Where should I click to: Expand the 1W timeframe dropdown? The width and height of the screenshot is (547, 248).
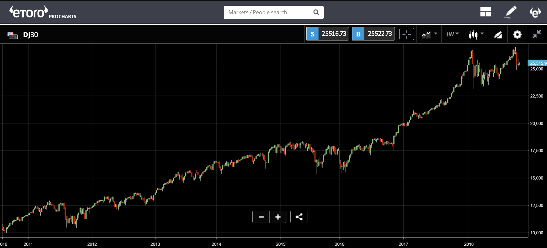pyautogui.click(x=452, y=34)
